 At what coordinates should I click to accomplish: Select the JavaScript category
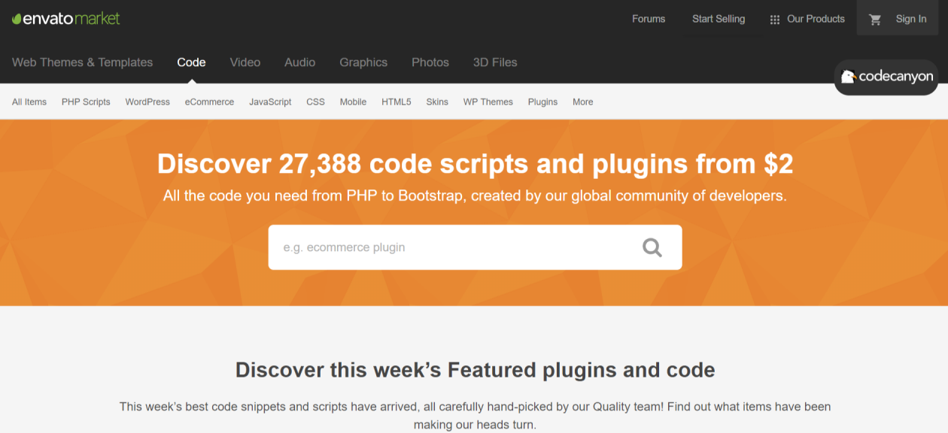[x=270, y=101]
